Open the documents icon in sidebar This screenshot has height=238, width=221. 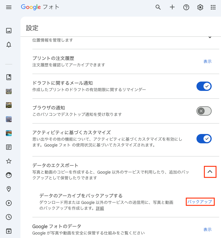9,147
